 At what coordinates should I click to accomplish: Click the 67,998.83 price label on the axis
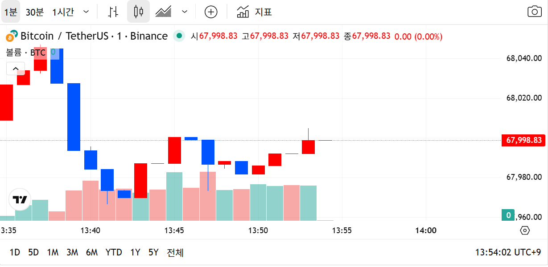click(x=523, y=140)
